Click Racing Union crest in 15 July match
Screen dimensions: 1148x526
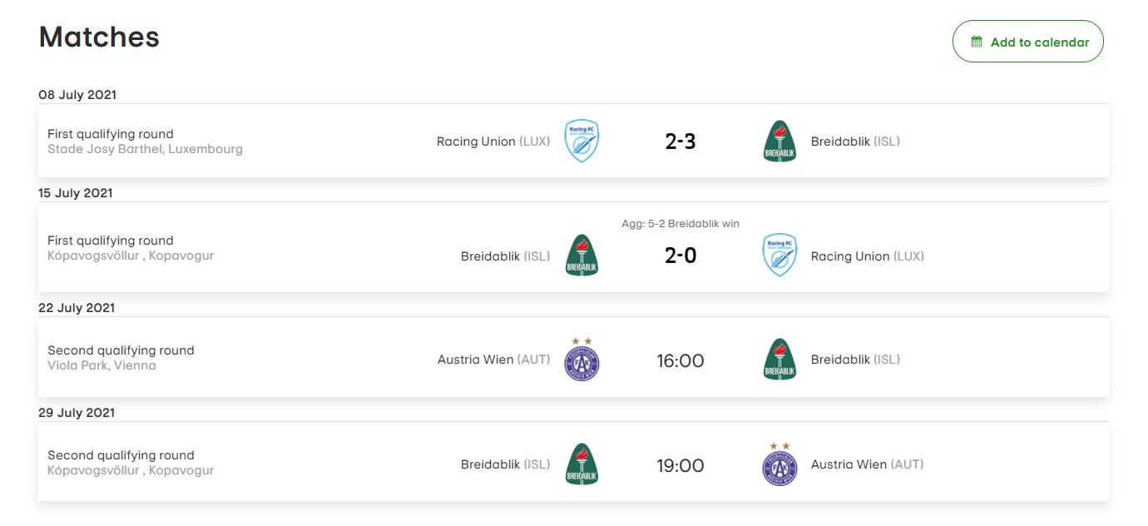[779, 256]
